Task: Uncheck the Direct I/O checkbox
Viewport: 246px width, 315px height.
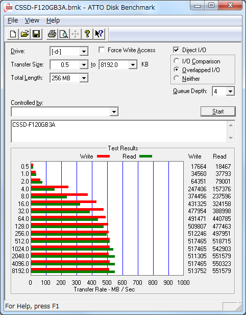Action: point(176,50)
